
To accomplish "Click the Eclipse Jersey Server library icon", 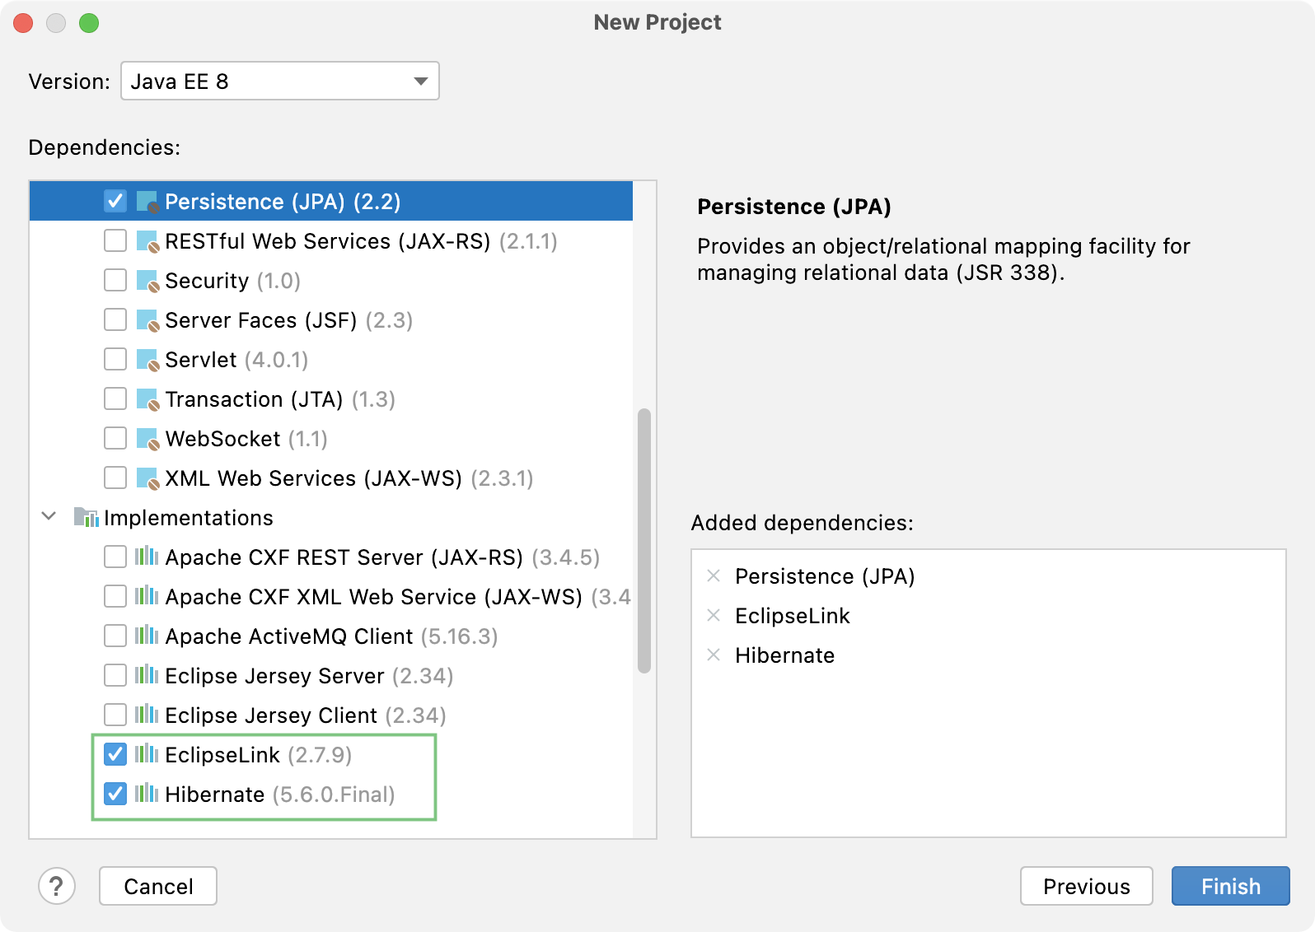I will point(147,675).
